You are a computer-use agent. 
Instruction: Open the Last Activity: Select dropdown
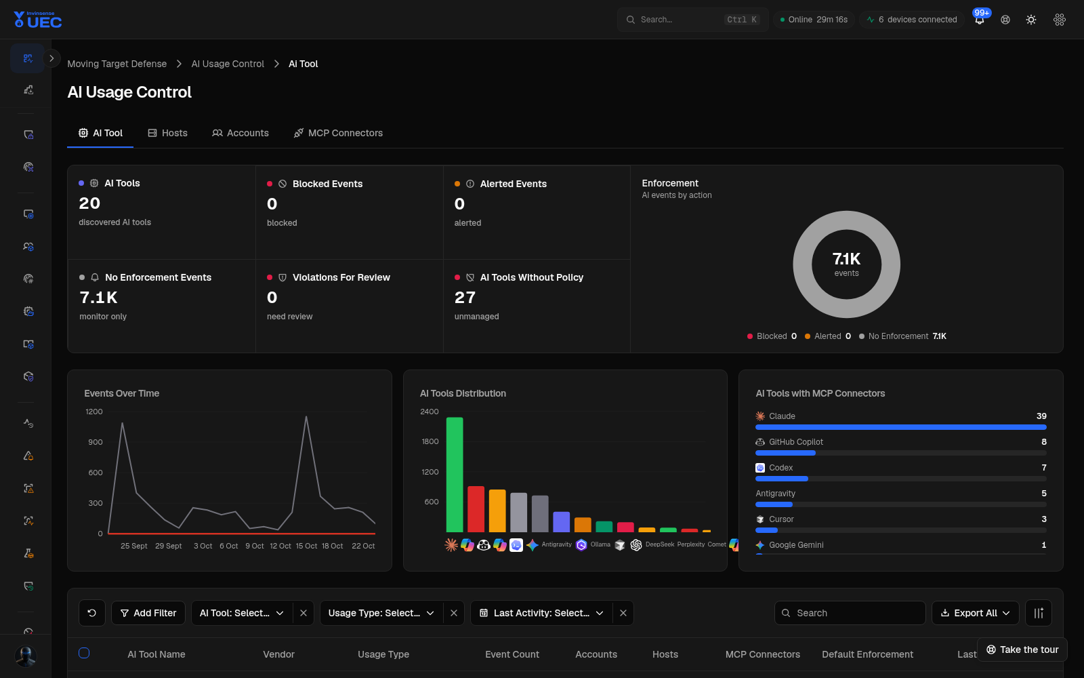coord(541,613)
